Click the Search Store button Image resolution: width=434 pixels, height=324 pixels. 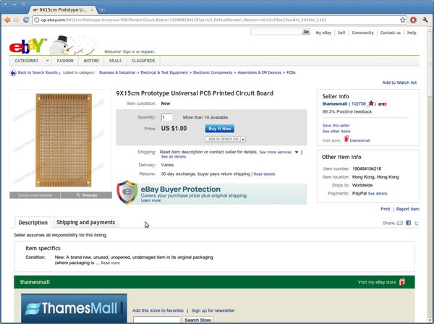[197, 320]
